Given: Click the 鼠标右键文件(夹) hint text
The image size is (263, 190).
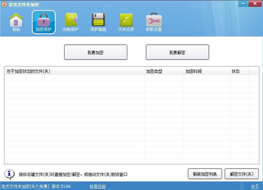Looking at the screenshot, I should 73,174.
